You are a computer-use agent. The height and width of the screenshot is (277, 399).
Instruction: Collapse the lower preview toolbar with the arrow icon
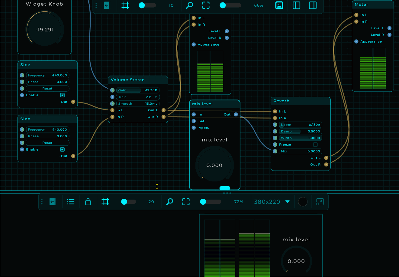click(x=53, y=202)
